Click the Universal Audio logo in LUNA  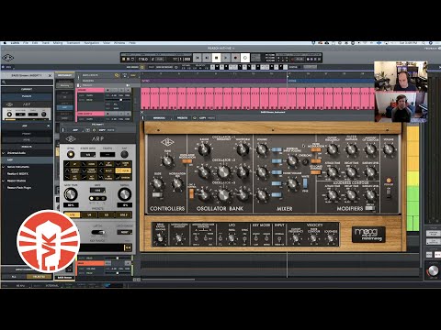coord(7,58)
